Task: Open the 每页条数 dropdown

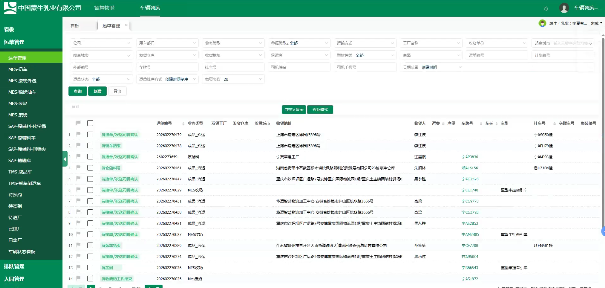Action: coord(233,79)
